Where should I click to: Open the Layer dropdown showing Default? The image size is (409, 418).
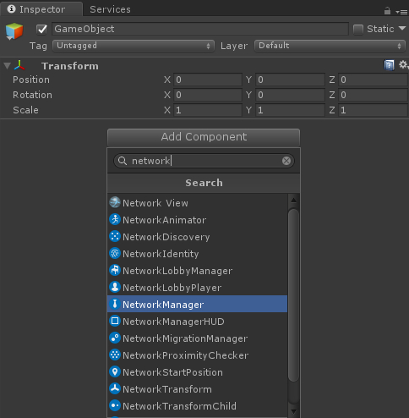[330, 46]
